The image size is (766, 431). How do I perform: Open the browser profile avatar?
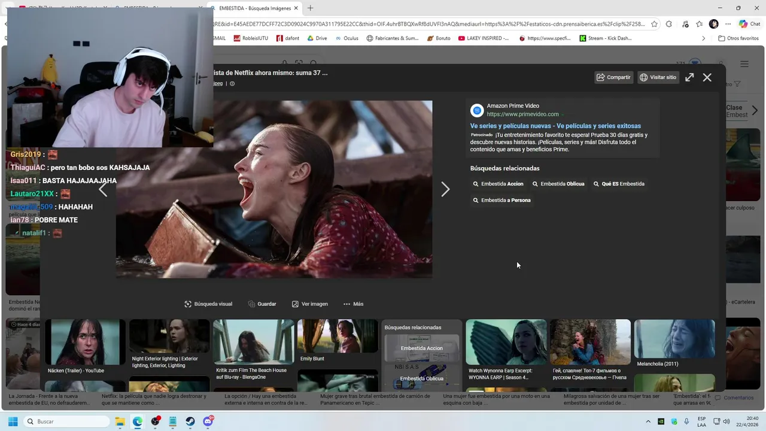pyautogui.click(x=713, y=24)
